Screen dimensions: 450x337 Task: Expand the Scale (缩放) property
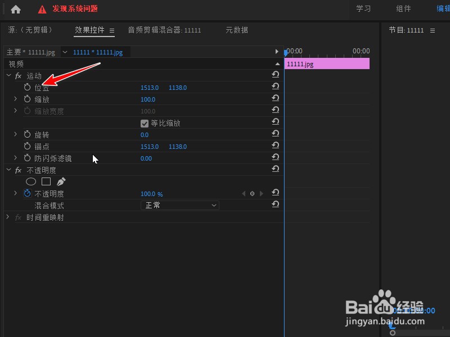16,99
